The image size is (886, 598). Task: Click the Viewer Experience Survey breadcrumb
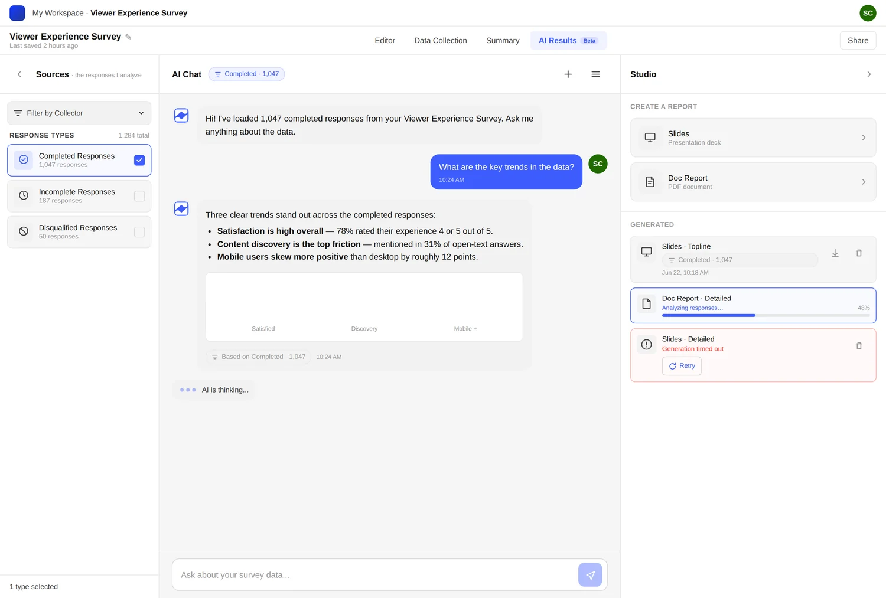(x=139, y=13)
